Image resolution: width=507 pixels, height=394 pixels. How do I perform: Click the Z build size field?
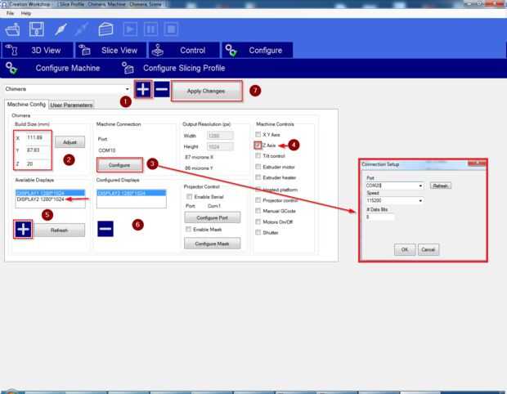tap(38, 164)
